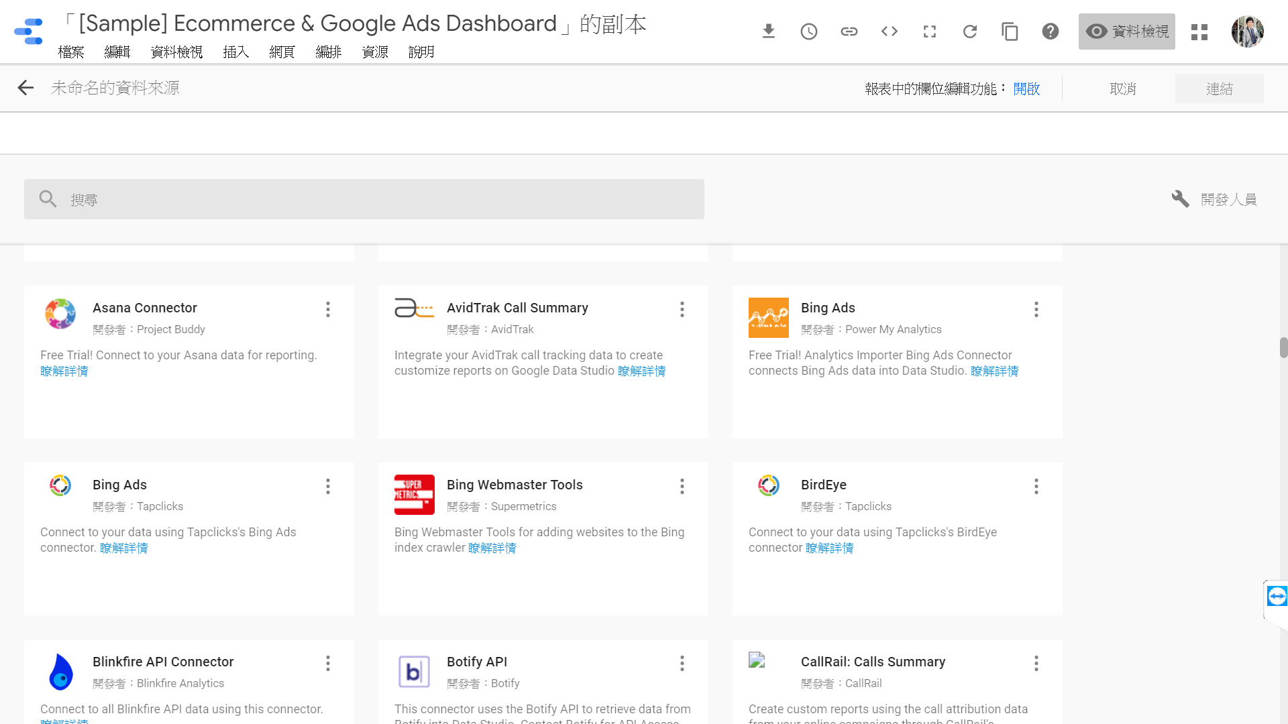Click the Blinkfire API Connector logo
The height and width of the screenshot is (724, 1288).
(x=61, y=672)
